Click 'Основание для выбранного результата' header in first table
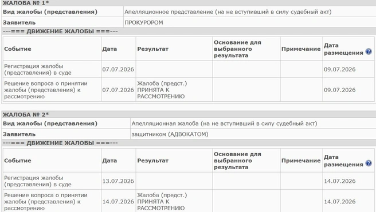 237,49
